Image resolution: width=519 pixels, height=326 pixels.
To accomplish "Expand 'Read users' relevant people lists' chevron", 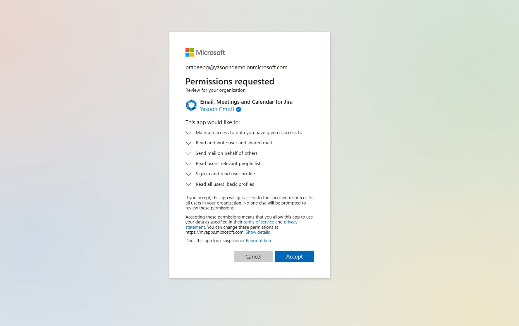I will coord(188,164).
